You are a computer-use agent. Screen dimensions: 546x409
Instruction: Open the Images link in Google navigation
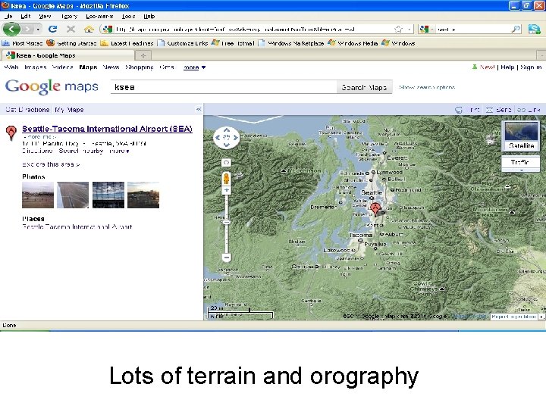coord(35,67)
